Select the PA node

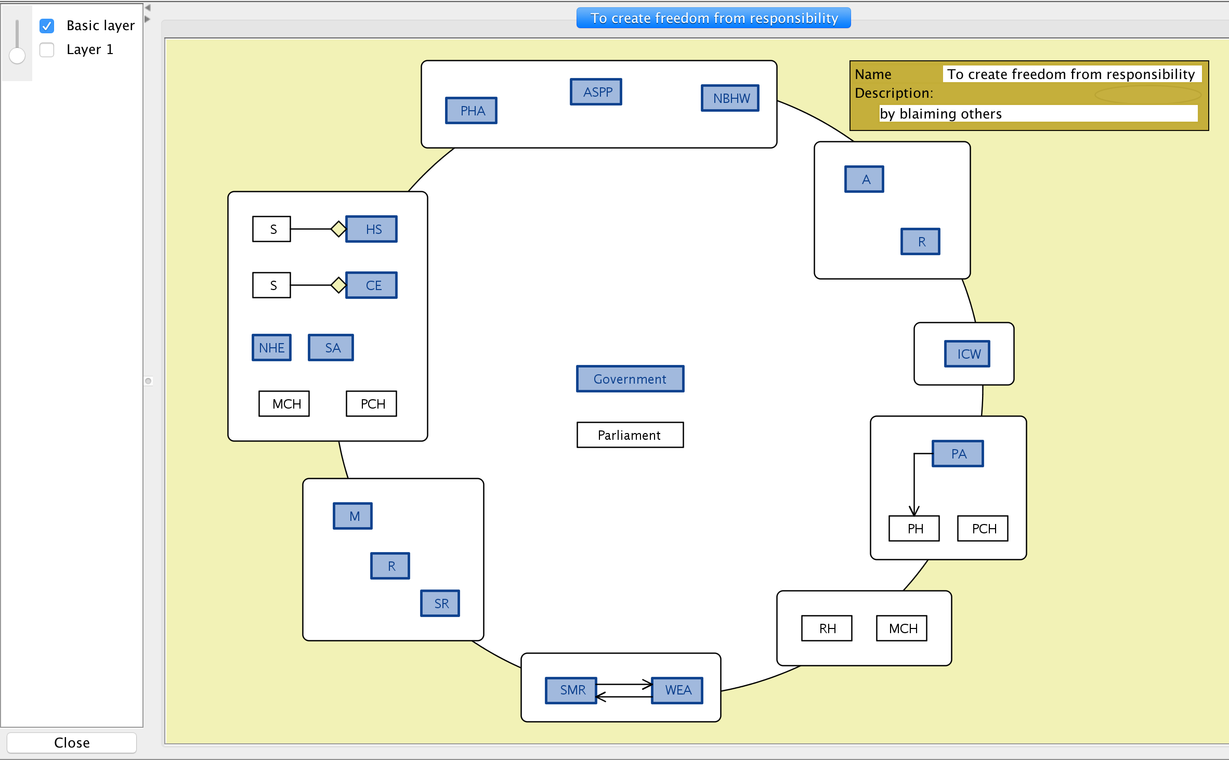(x=958, y=454)
